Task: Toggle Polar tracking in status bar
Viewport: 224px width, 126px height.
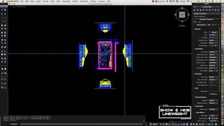Action: pyautogui.click(x=173, y=125)
